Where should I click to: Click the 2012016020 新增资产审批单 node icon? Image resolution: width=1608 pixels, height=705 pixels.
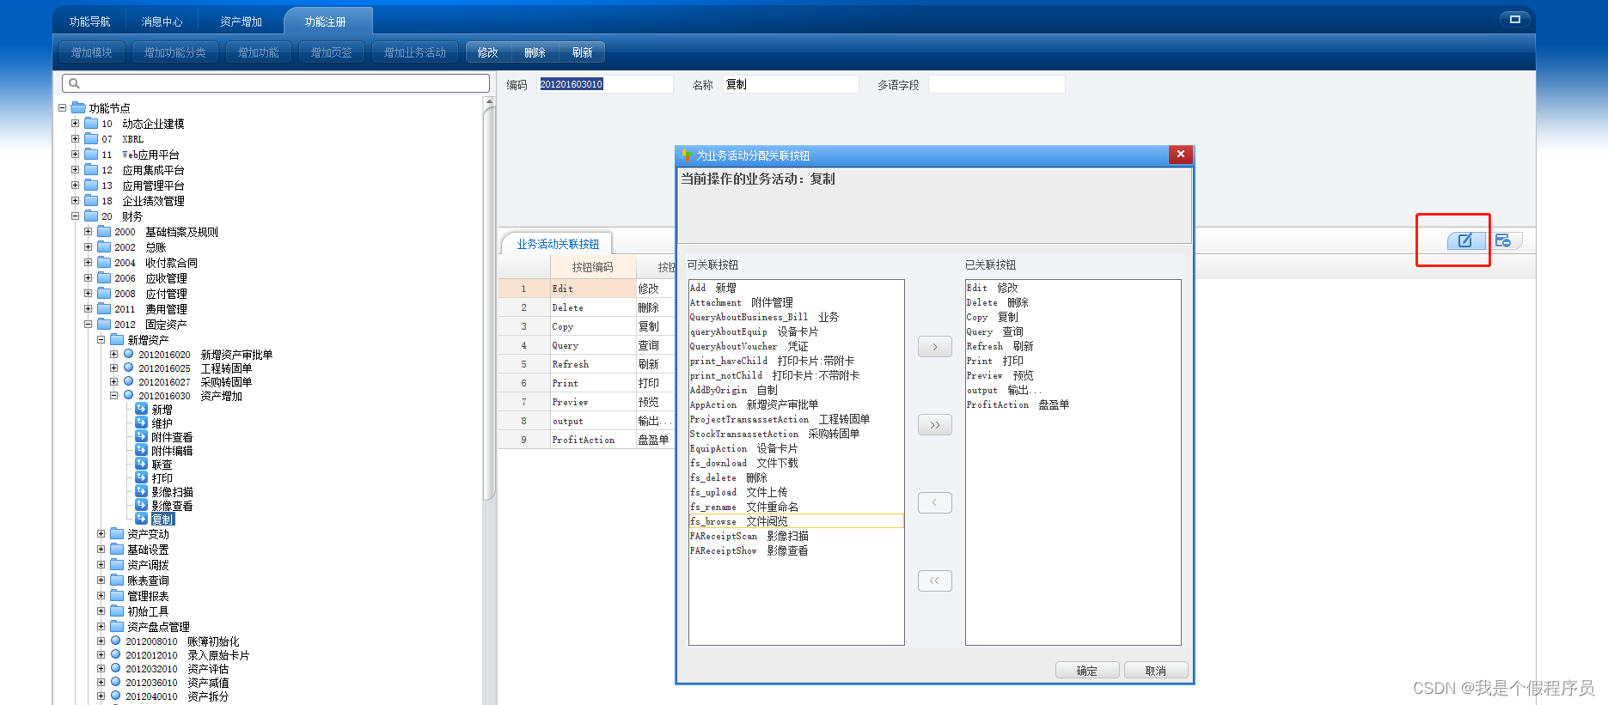pyautogui.click(x=129, y=354)
